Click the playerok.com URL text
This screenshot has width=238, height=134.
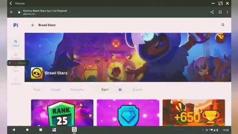click(x=29, y=14)
